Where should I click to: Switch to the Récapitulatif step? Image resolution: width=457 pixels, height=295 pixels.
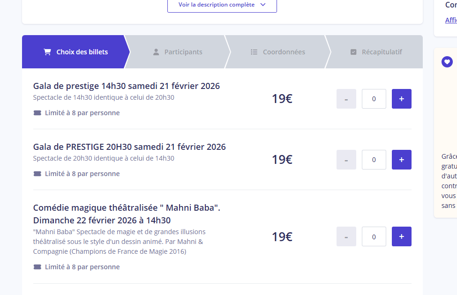point(376,52)
